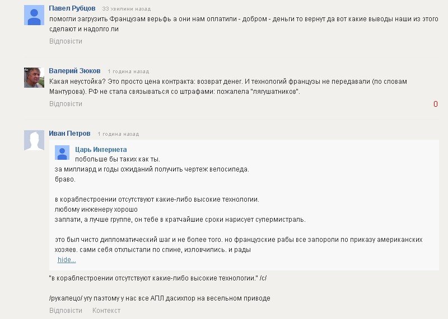Click Царь Интернета's avatar in quoted comment
This screenshot has width=448, height=319.
(62, 153)
